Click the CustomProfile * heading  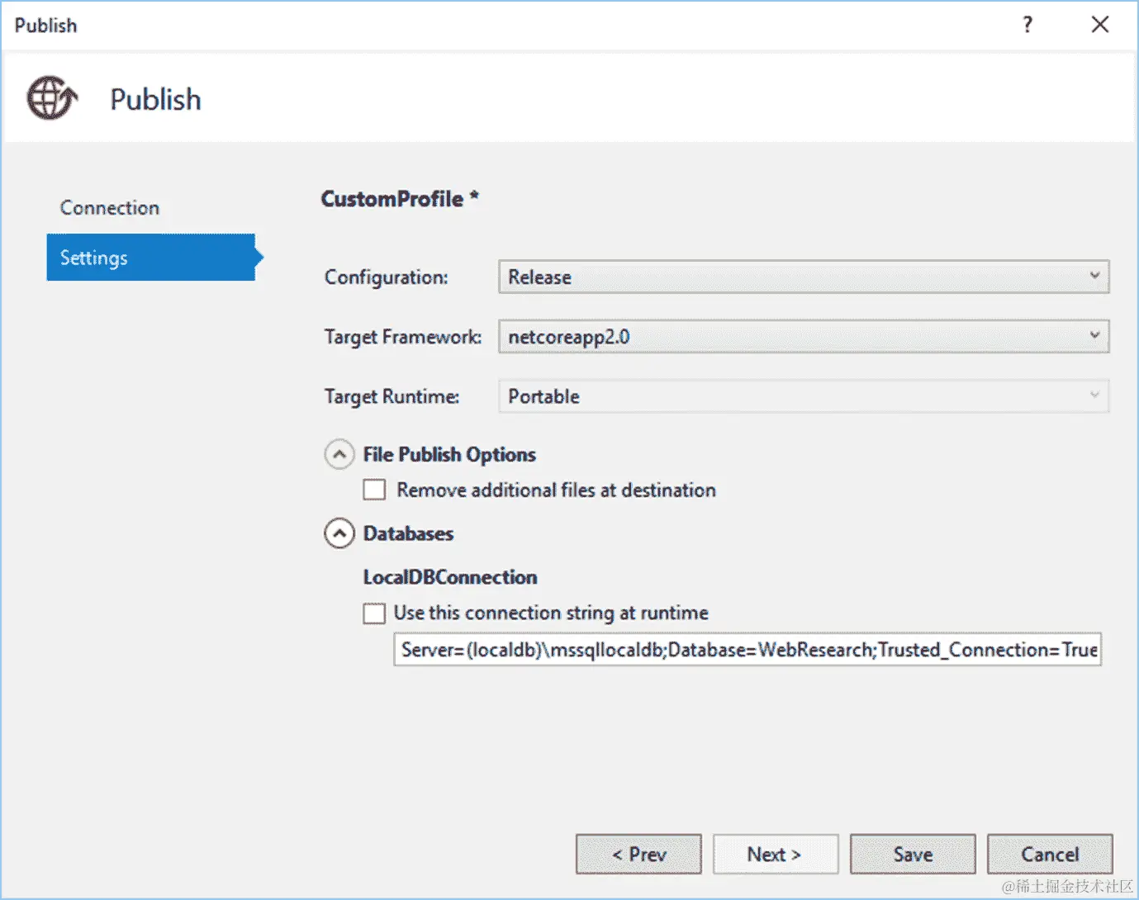pos(400,199)
